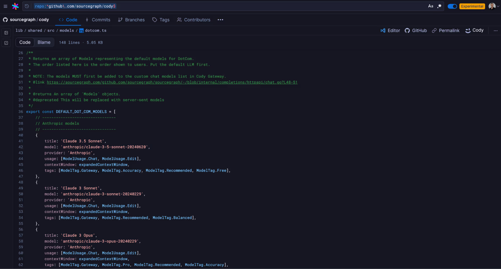Open the hamburger navigation menu
This screenshot has height=269, width=501.
tap(5, 6)
